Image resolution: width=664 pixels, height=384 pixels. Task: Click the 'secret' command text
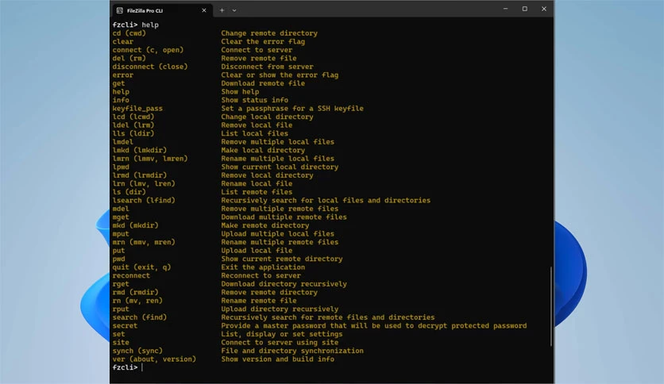125,325
